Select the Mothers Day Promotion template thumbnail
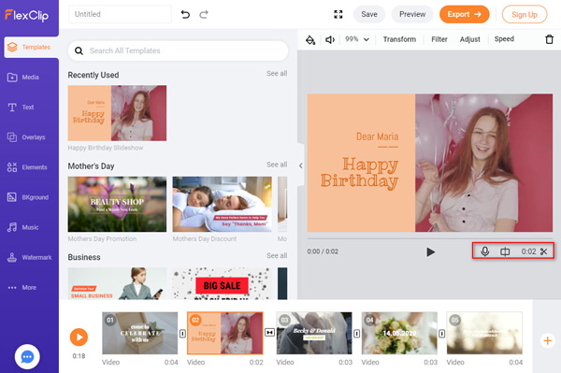 coord(117,204)
